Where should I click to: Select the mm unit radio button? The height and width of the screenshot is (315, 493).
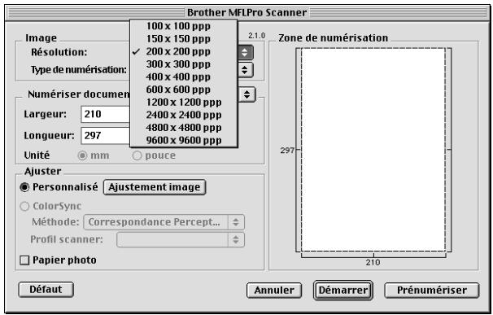pyautogui.click(x=83, y=155)
